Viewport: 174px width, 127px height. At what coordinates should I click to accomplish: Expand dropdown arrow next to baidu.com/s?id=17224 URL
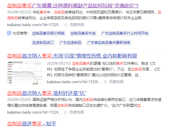click(66, 113)
